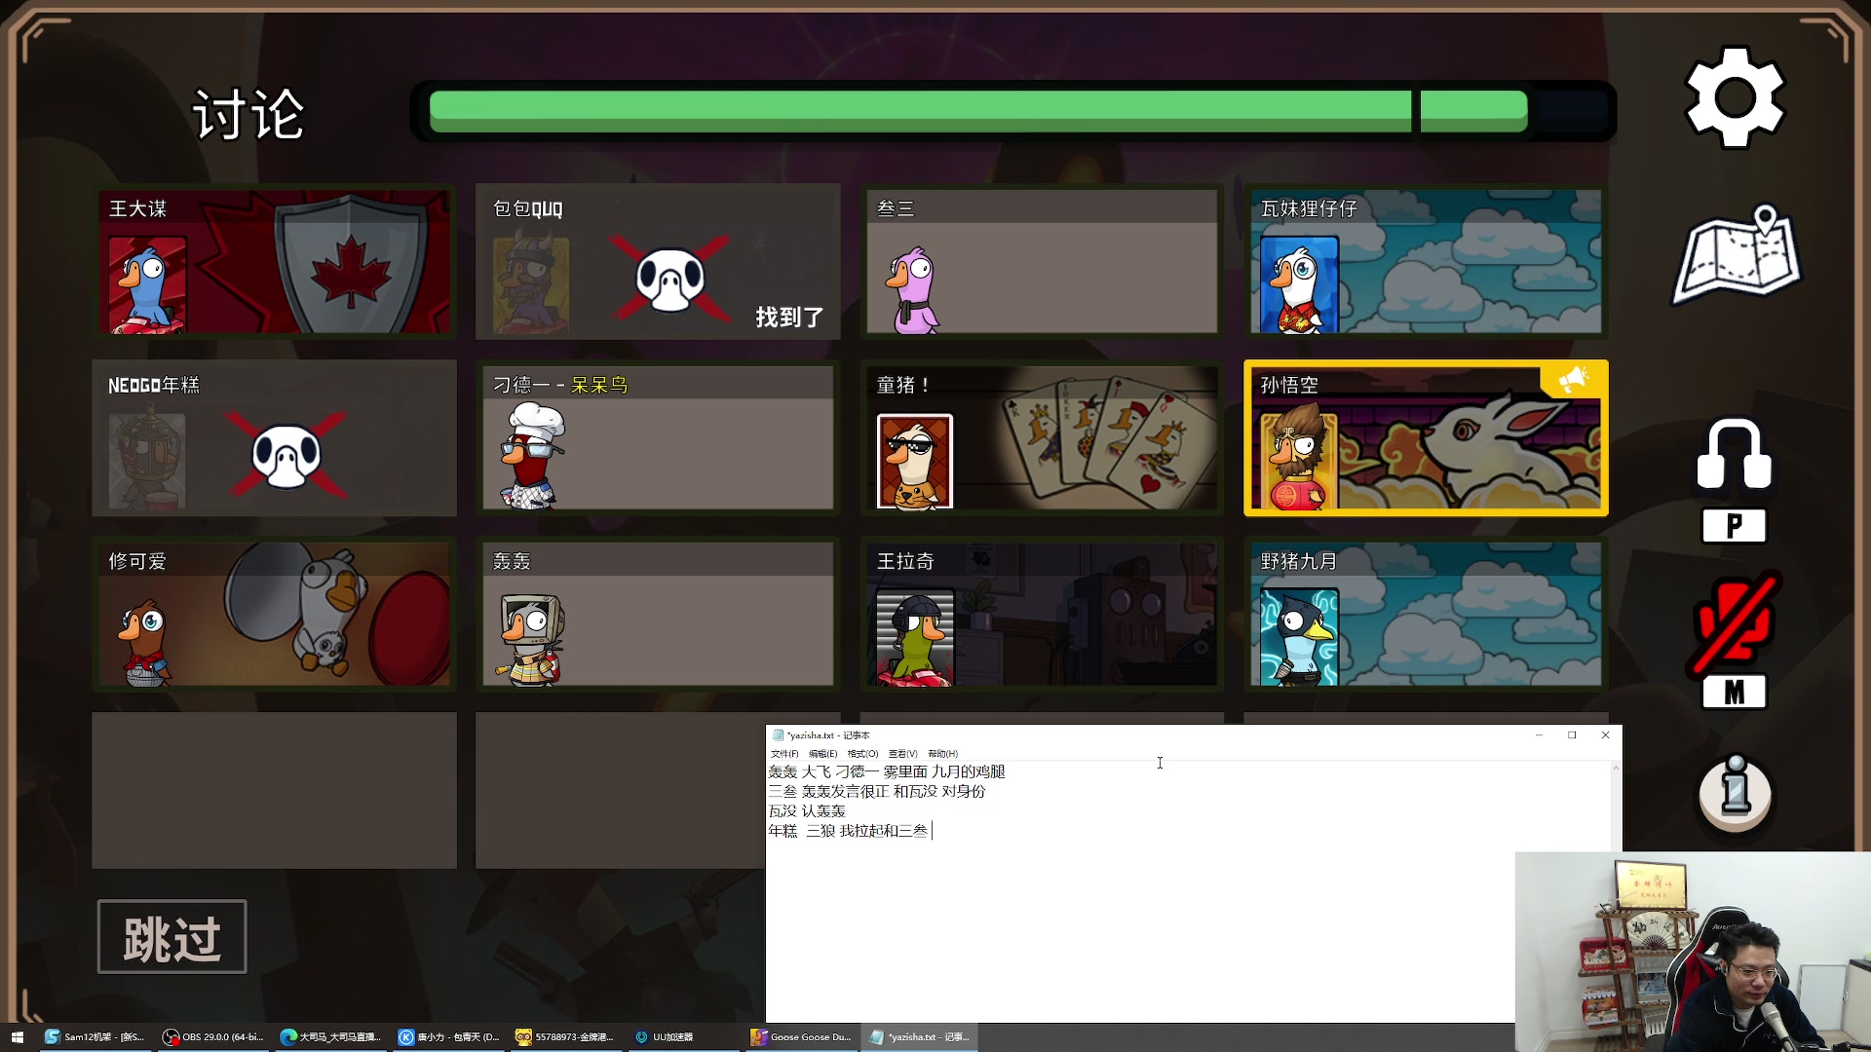Click the blue goose avatar of 王大谋
Screen dimensions: 1871x1052
(147, 285)
